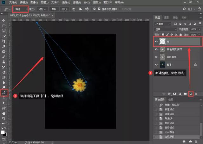Create a new layer group folder
Image resolution: width=203 pixels, height=144 pixels.
tap(185, 94)
